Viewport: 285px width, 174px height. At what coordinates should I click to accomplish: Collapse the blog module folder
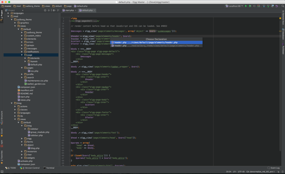point(12,103)
